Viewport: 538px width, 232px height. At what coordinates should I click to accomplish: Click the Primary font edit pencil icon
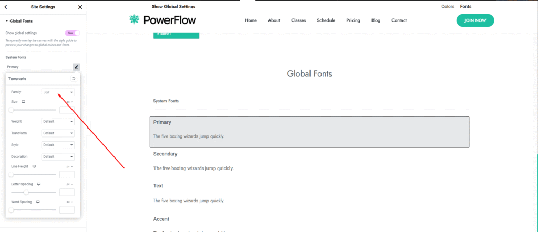coord(76,67)
